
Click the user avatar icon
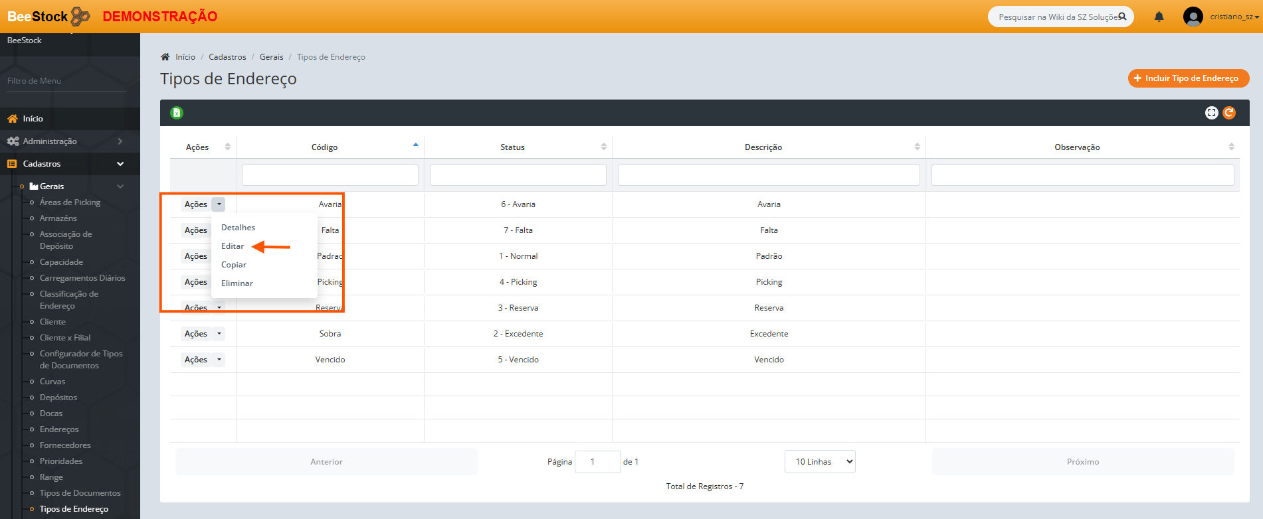click(1193, 17)
